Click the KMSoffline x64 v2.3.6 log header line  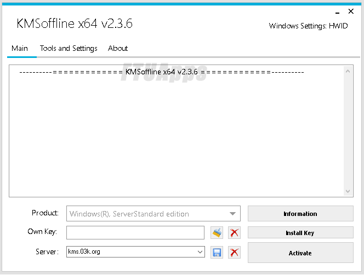162,72
